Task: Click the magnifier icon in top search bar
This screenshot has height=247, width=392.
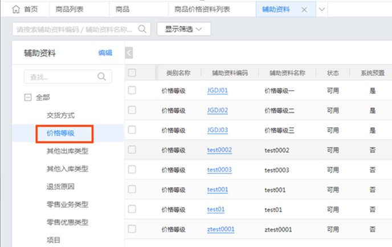Action: [x=142, y=29]
